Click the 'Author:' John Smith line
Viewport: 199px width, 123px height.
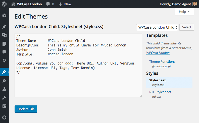(42, 50)
